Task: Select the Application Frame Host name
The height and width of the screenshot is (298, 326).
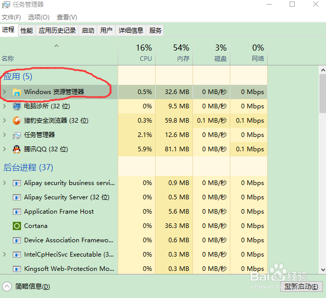Action: click(x=59, y=212)
